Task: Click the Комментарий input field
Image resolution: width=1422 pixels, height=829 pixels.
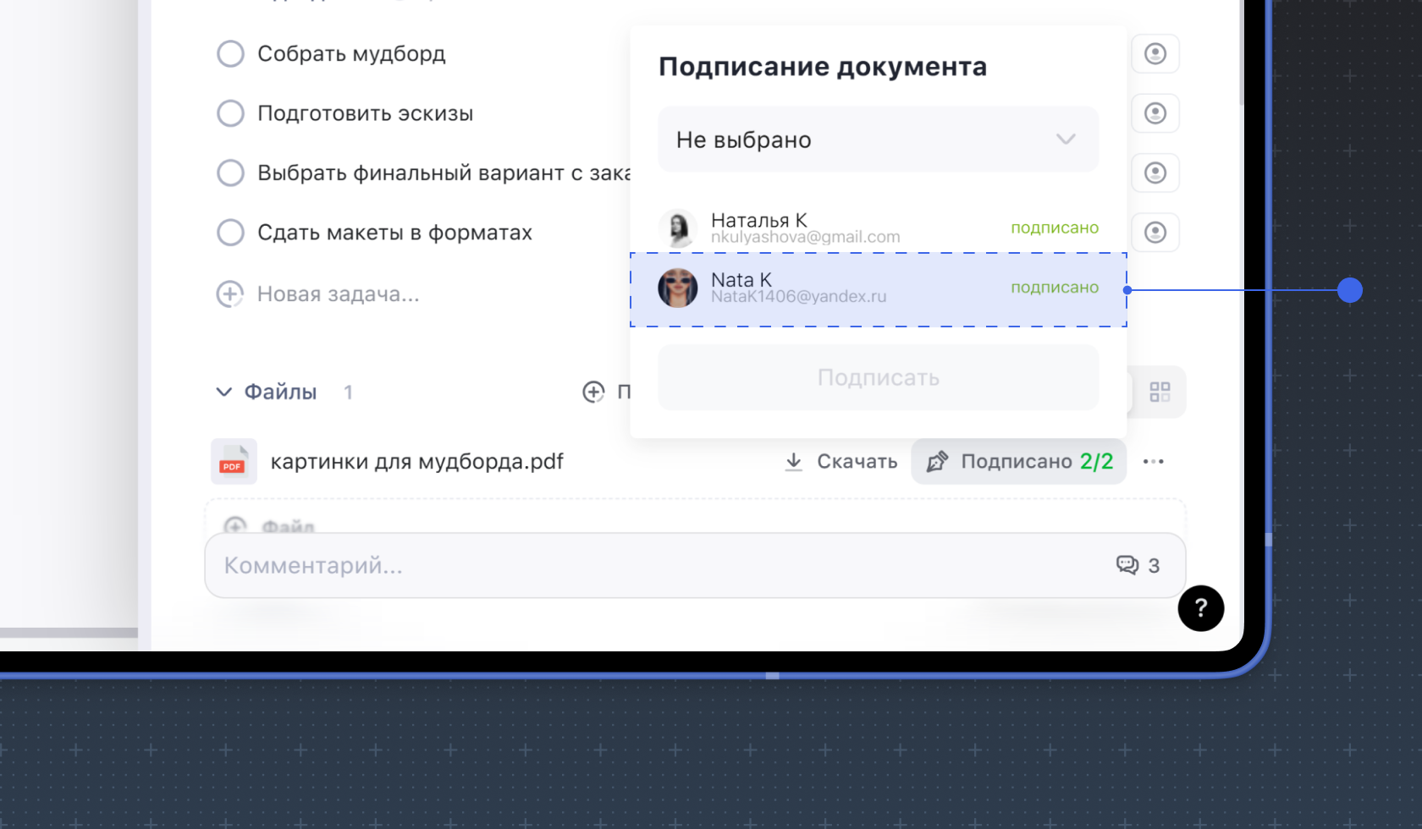Action: (x=660, y=565)
